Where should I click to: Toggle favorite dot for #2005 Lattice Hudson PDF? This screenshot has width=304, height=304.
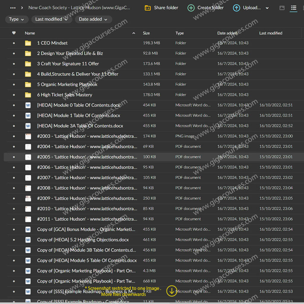pyautogui.click(x=14, y=157)
